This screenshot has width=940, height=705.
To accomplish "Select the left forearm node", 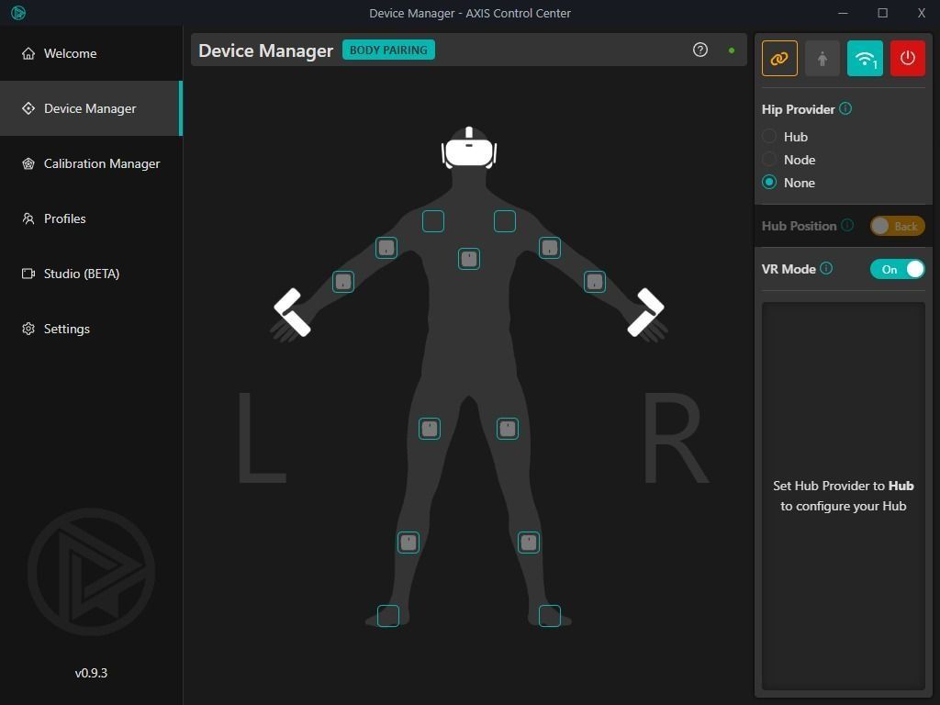I will [x=343, y=282].
